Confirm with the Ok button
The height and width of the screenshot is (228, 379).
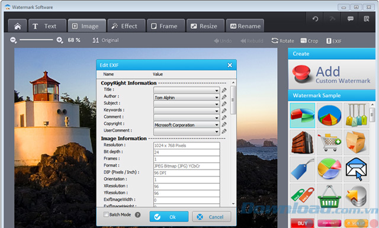pyautogui.click(x=169, y=216)
